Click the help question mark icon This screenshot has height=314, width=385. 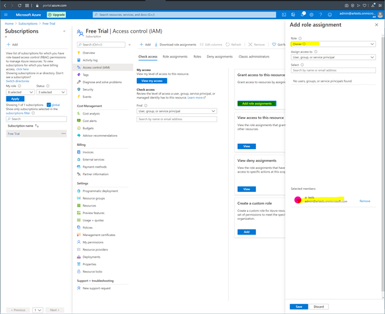pyautogui.click(x=320, y=14)
